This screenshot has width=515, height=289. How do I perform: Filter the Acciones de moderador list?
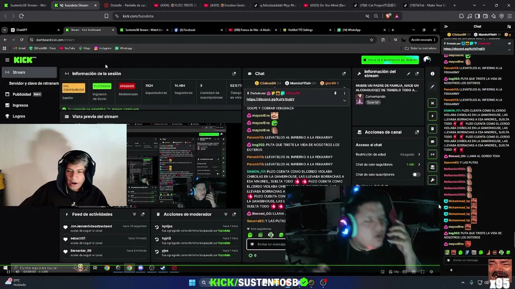[226, 214]
